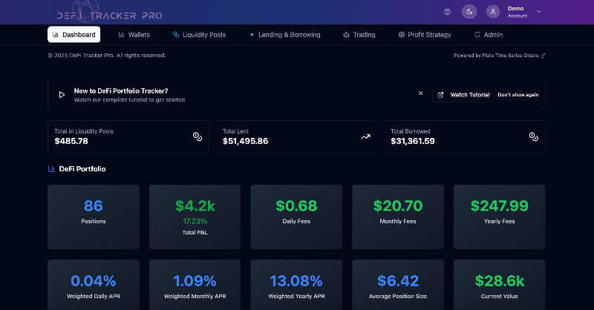The width and height of the screenshot is (594, 310).
Task: Click coins icon in Total Borrowed card
Action: [534, 136]
